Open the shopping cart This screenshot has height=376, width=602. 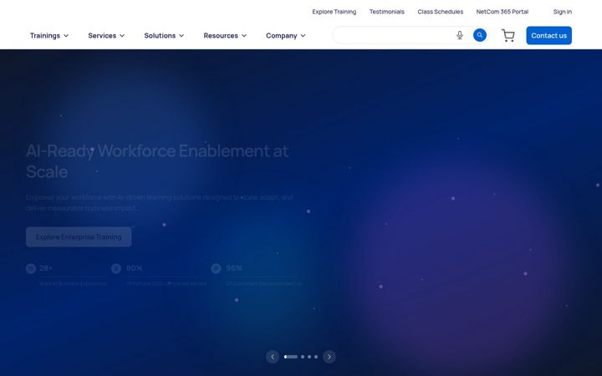coord(508,36)
